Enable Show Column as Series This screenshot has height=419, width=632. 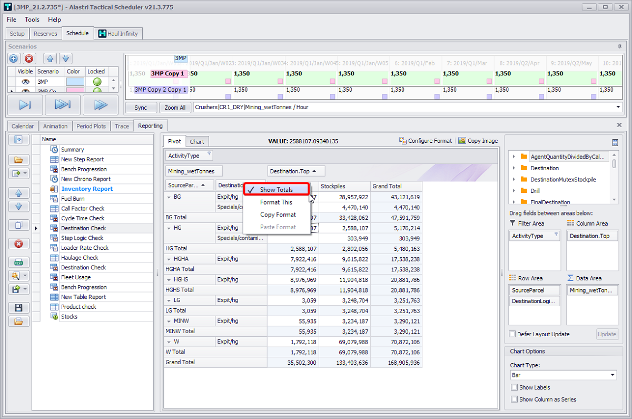(514, 399)
